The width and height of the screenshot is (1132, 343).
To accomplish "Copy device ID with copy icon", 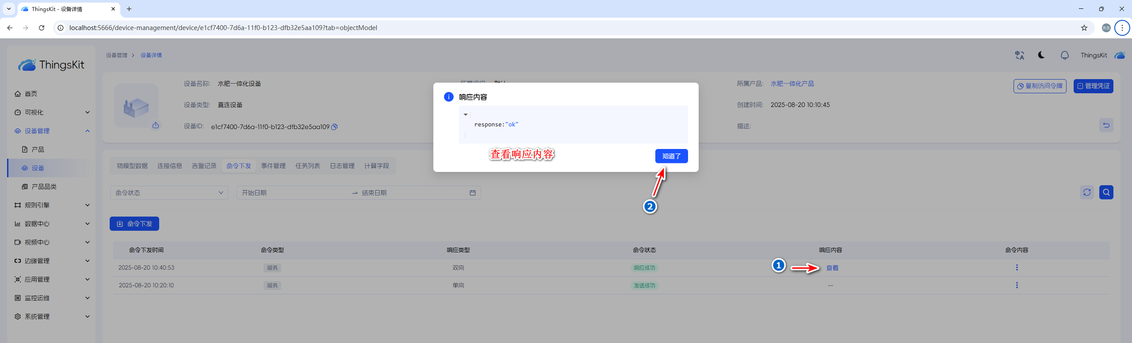I will tap(335, 127).
